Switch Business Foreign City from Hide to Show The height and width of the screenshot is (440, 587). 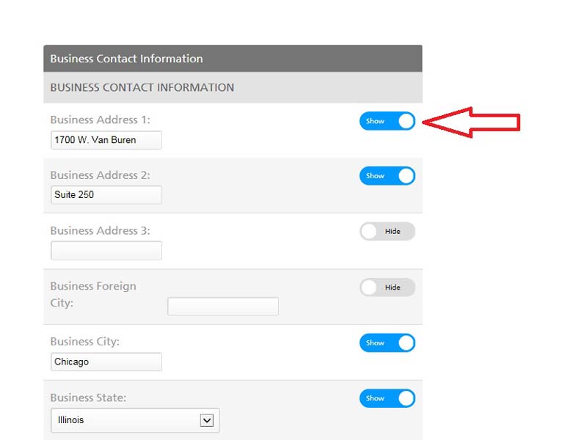(387, 287)
